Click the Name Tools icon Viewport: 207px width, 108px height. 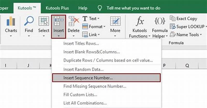[x=173, y=34]
